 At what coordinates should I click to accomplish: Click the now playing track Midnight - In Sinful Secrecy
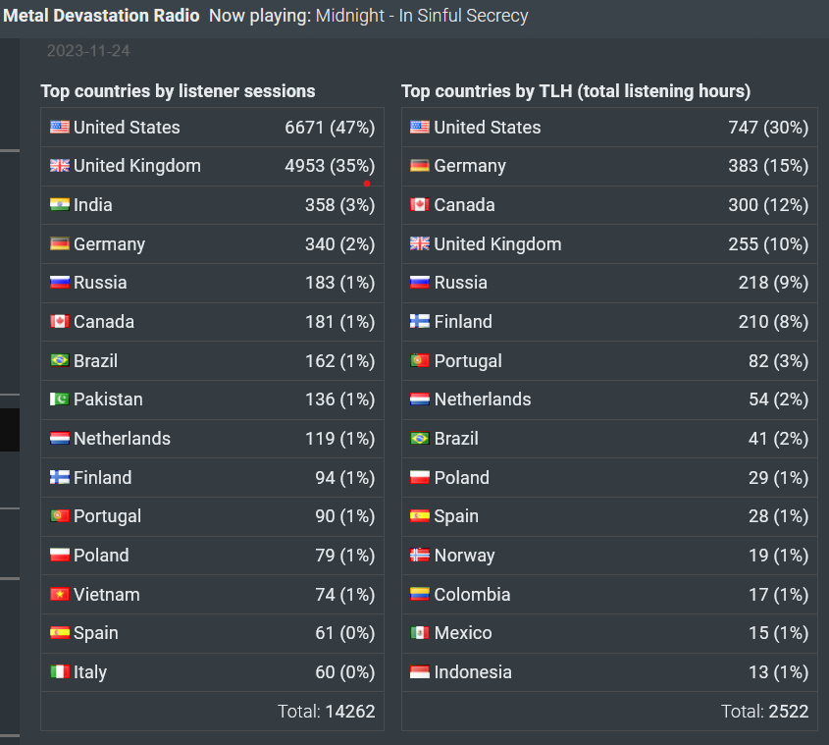pos(422,16)
